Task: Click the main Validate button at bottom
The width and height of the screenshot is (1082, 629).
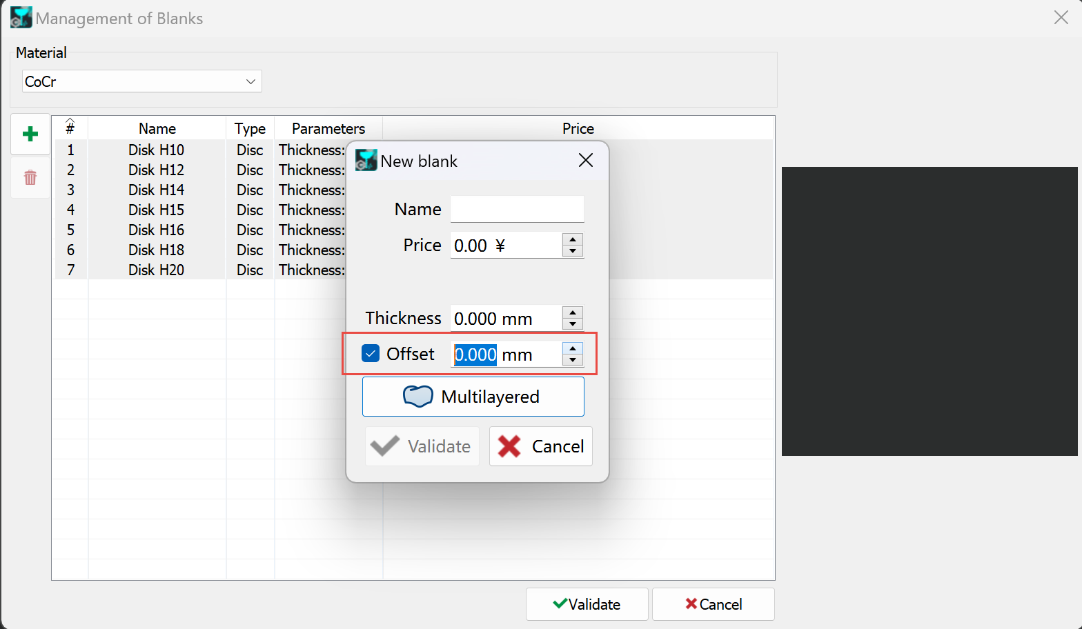Action: 587,604
